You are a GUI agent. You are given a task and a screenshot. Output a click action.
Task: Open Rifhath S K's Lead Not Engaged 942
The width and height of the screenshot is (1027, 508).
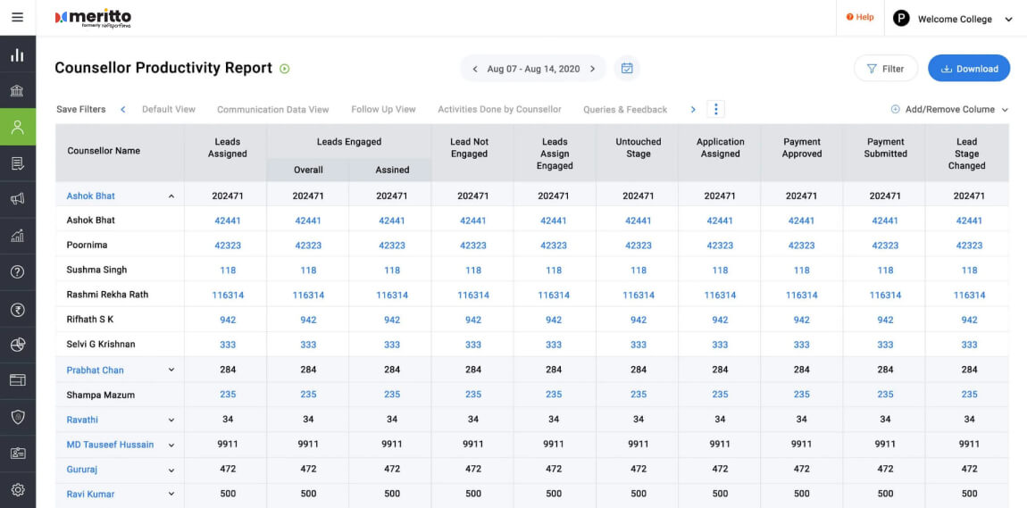(473, 321)
